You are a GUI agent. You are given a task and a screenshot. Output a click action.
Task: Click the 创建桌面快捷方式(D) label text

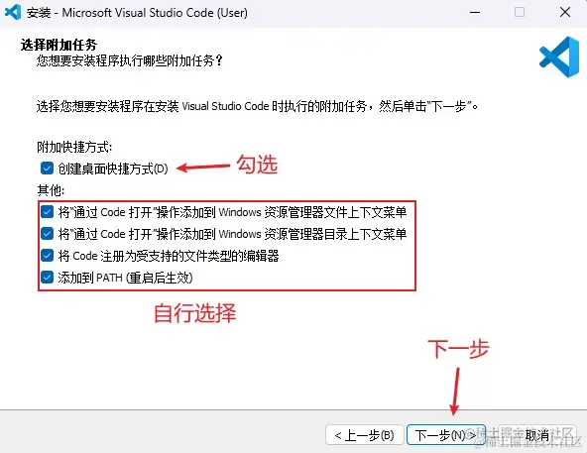point(113,169)
